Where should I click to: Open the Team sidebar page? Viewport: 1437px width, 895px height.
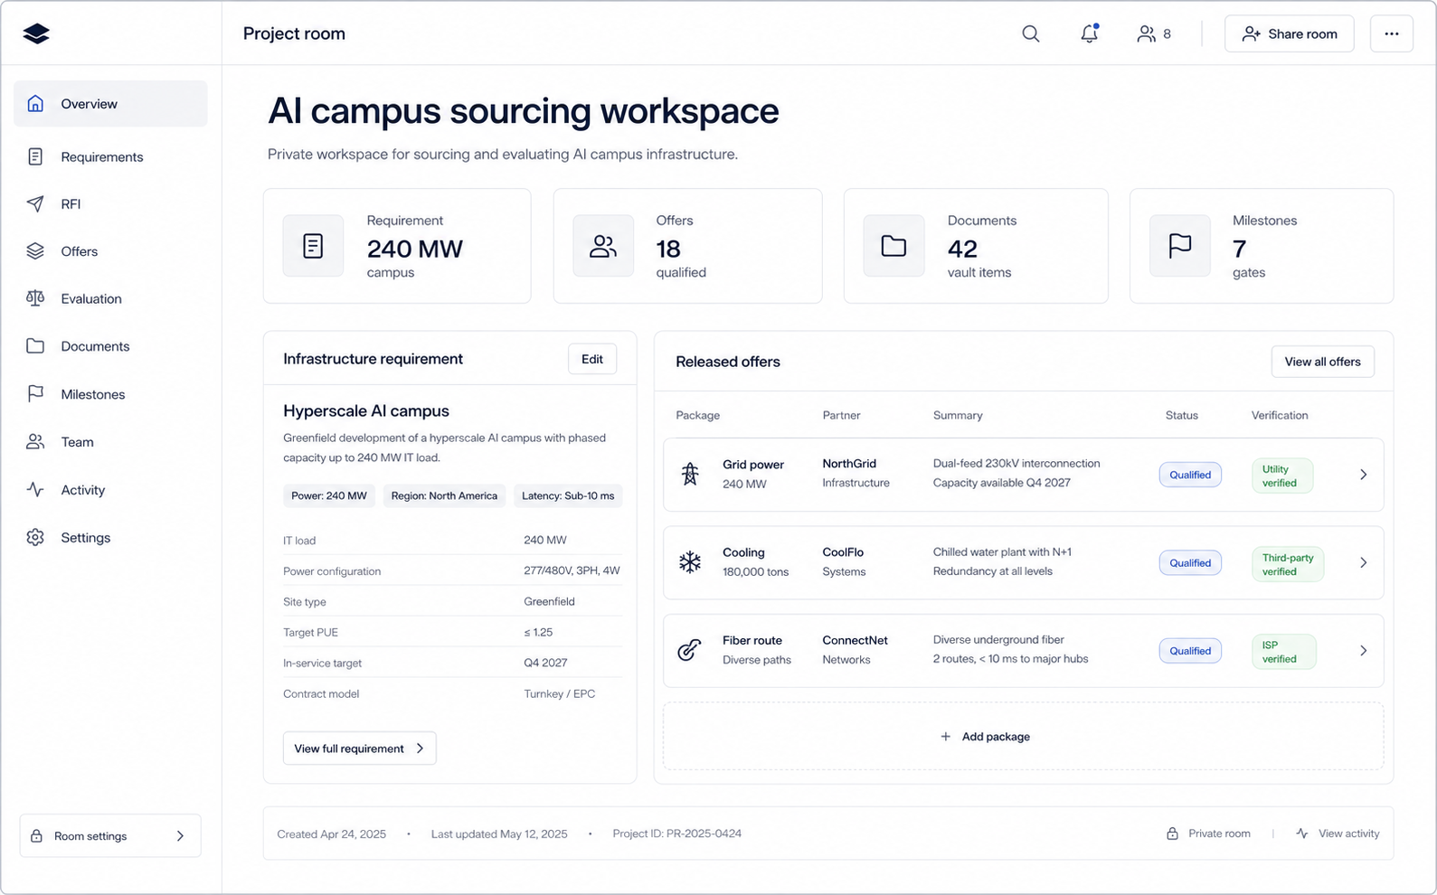point(110,442)
